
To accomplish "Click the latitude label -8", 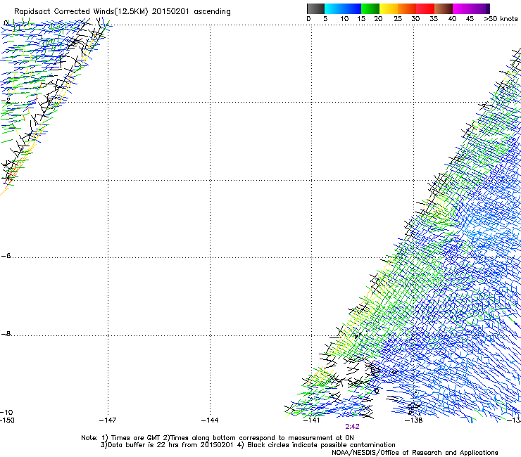I will 6,333.
